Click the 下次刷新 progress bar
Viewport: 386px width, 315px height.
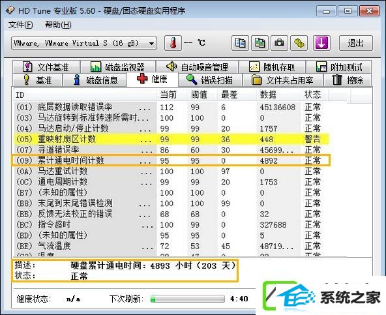click(188, 299)
